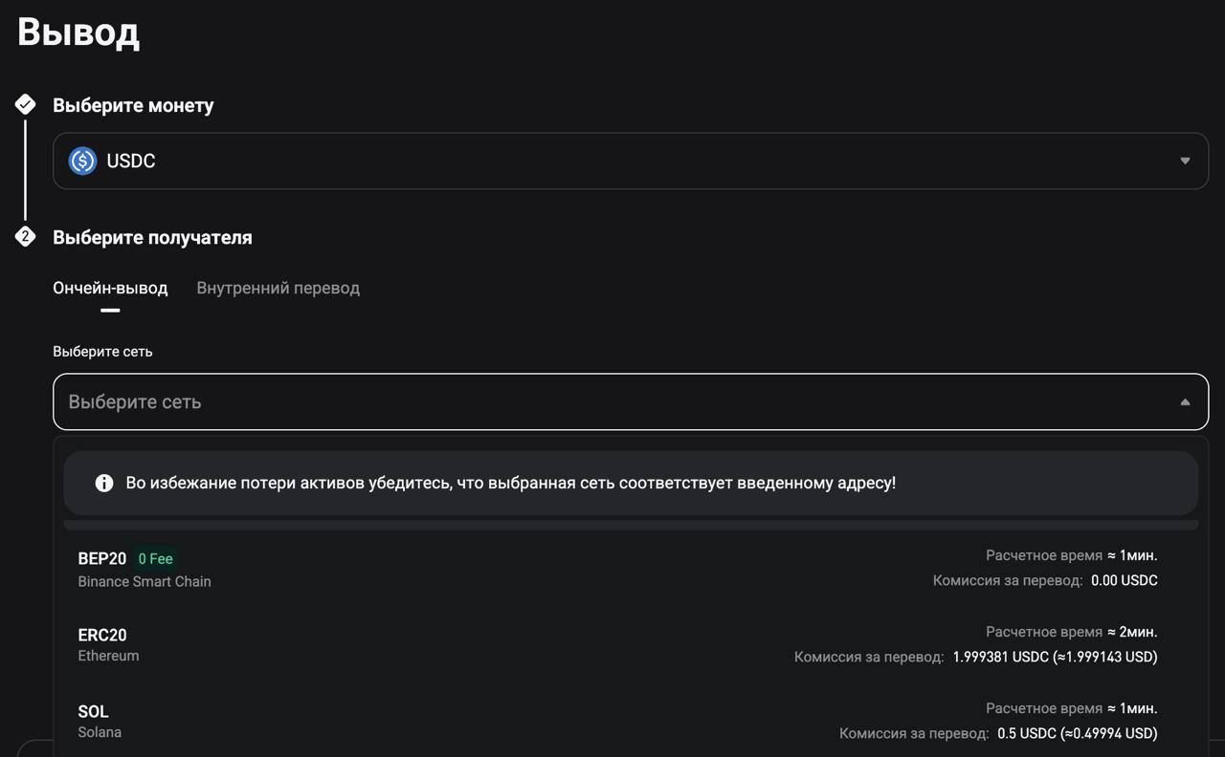Click the Solana subtitle under SOL
The width and height of the screenshot is (1225, 757).
pos(100,732)
